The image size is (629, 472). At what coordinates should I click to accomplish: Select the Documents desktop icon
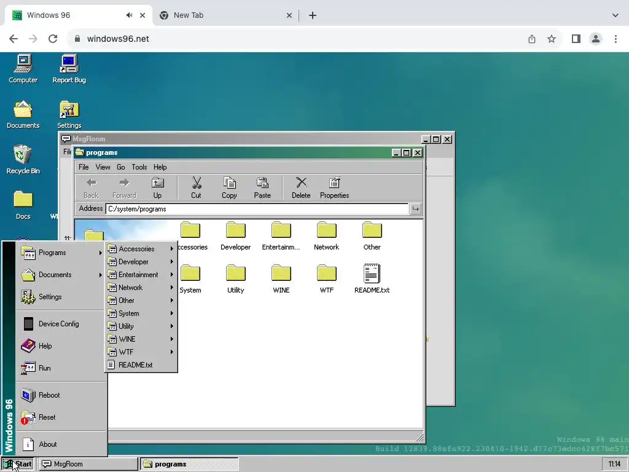(x=23, y=115)
